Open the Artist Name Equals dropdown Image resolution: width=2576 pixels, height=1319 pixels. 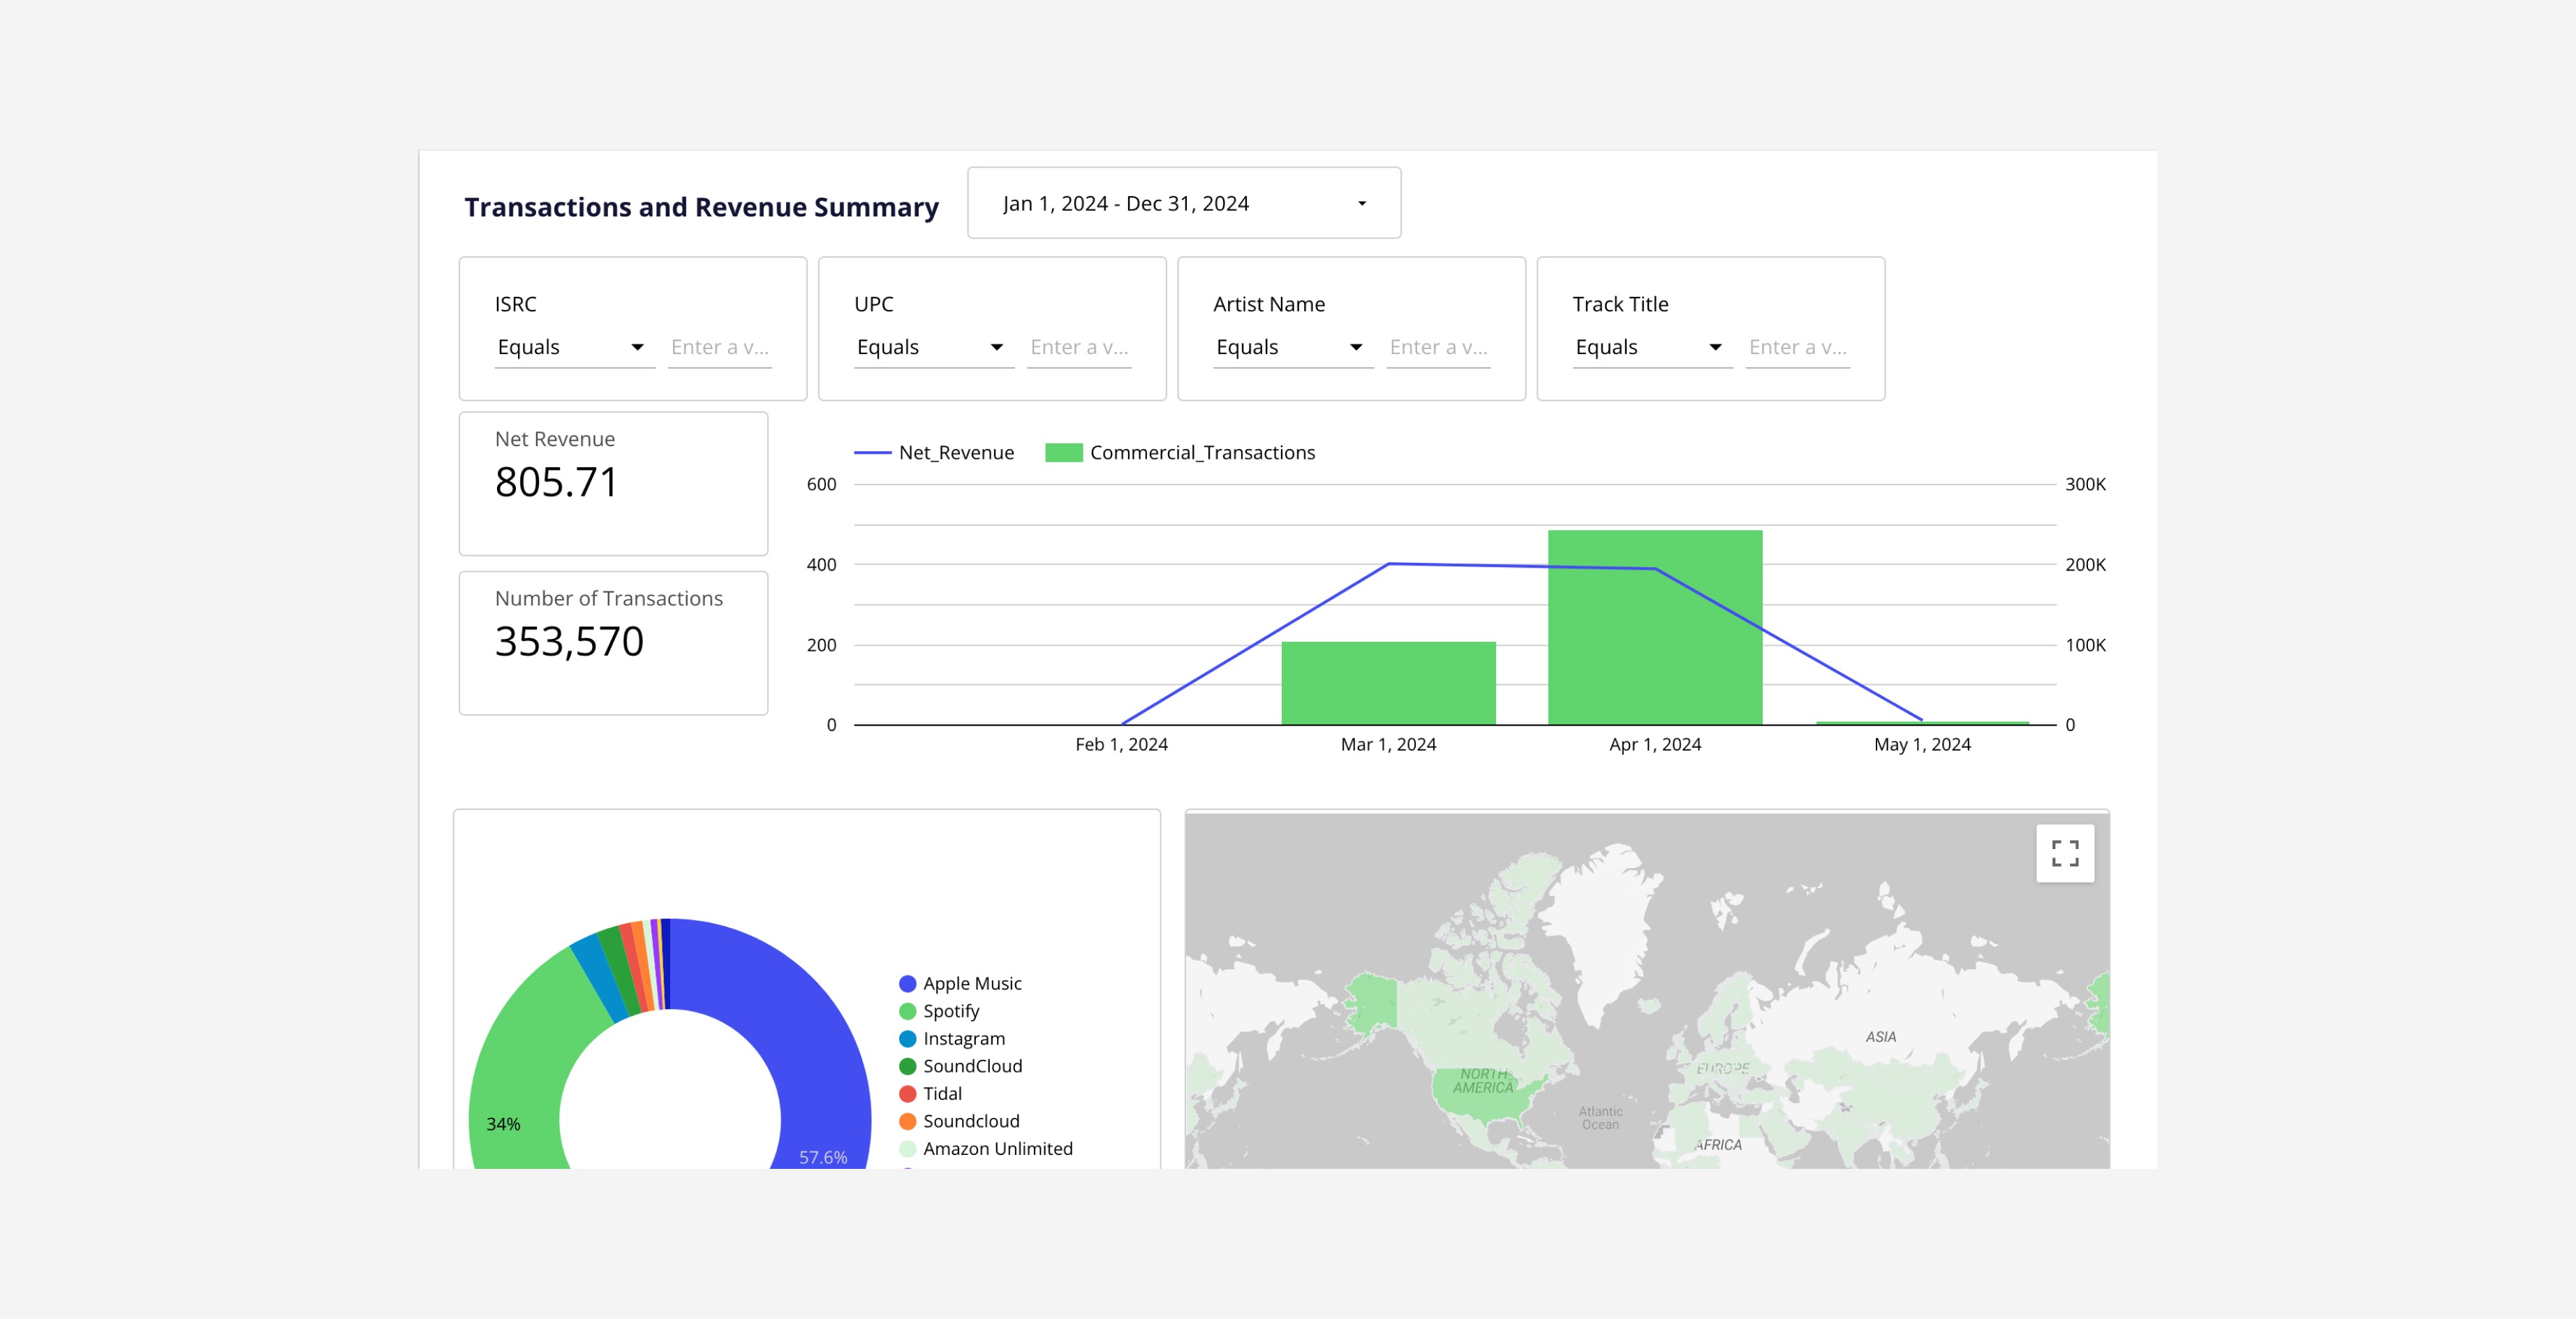click(x=1293, y=347)
